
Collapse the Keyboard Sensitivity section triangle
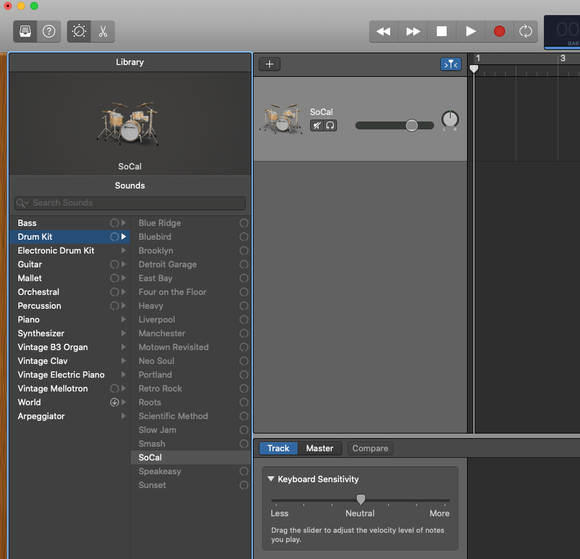(271, 479)
